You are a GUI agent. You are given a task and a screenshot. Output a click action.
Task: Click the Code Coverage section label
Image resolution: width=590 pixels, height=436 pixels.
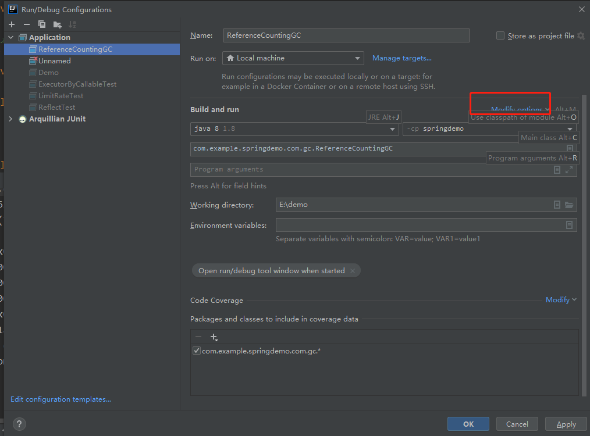point(216,301)
